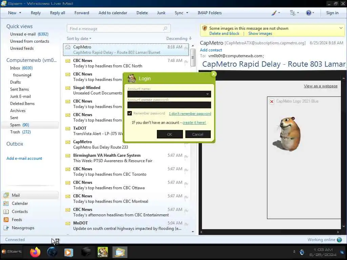The image size is (347, 260).
Task: Open Unread e-mail quick view
Action: pos(29,34)
